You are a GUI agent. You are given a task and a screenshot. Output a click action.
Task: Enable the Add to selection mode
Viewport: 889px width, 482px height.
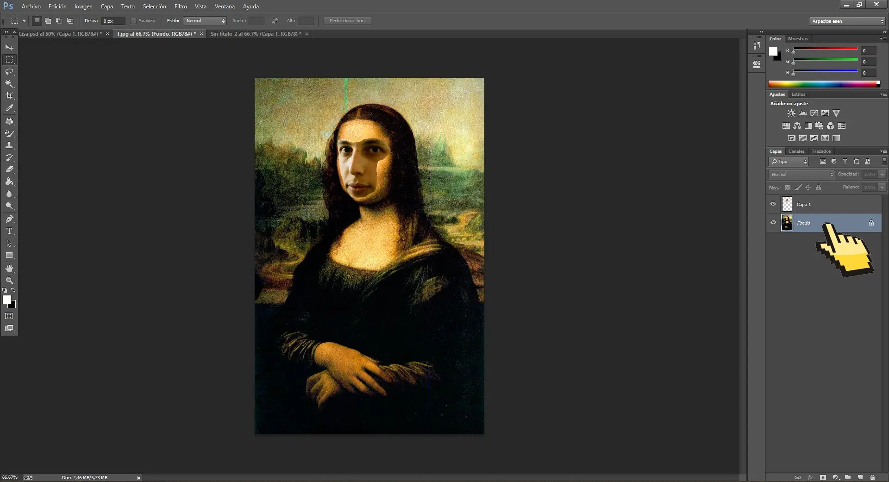tap(48, 21)
